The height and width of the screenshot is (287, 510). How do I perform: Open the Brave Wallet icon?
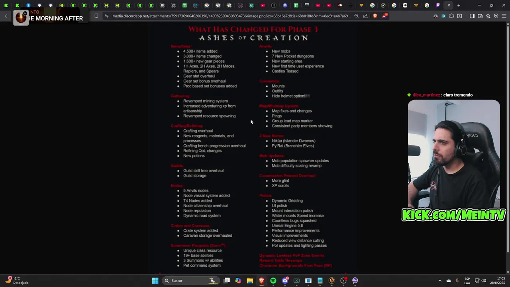point(480,16)
